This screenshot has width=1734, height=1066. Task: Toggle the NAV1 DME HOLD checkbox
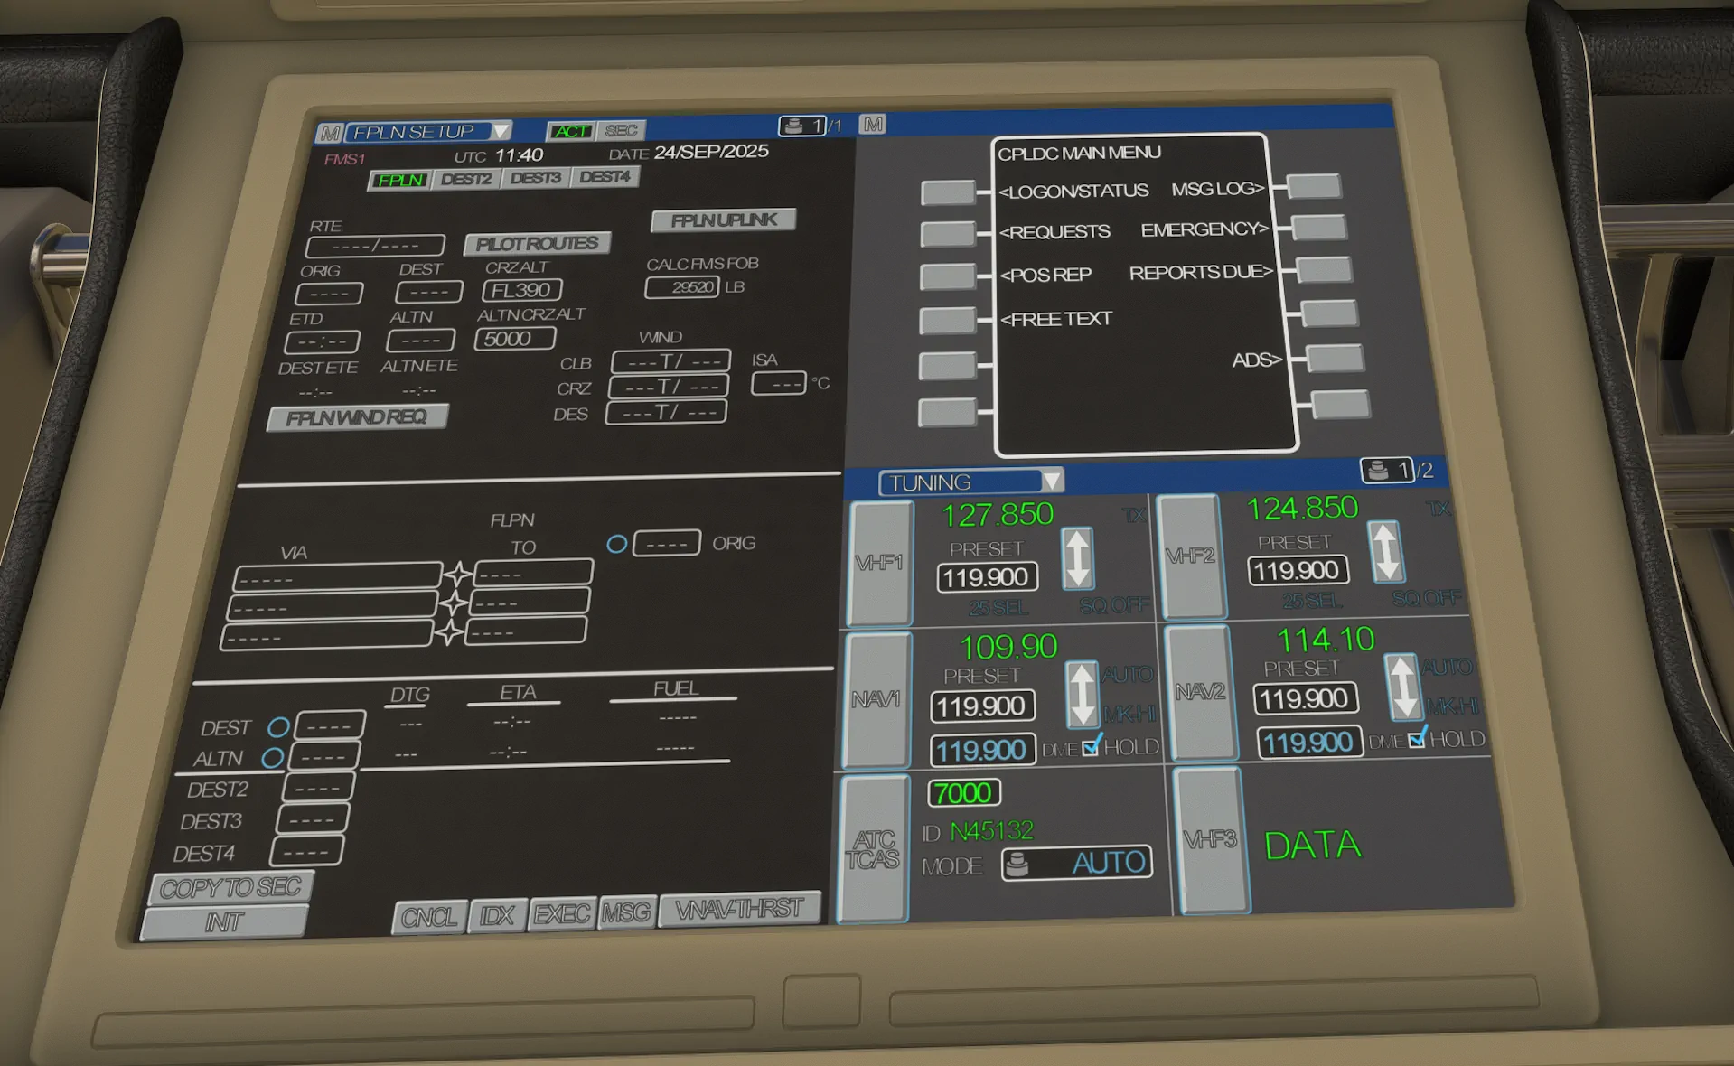[1092, 746]
